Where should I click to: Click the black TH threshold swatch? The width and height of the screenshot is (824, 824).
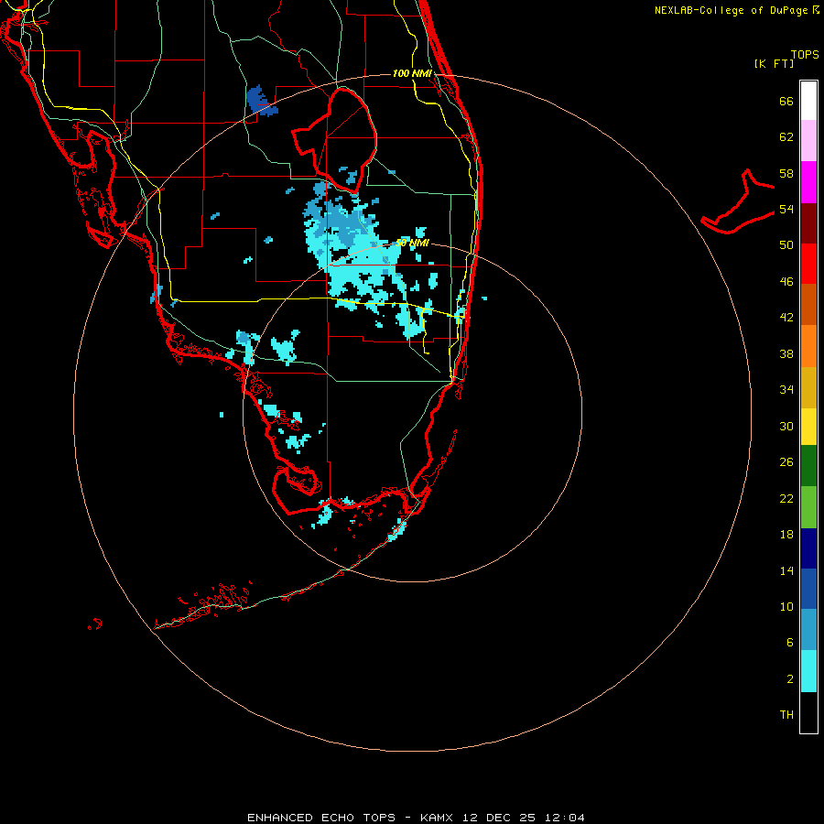click(808, 712)
